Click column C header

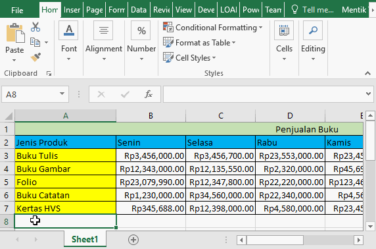(221, 116)
